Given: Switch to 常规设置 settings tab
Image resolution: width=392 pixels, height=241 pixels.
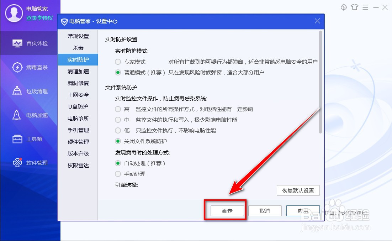Looking at the screenshot, I should [78, 36].
